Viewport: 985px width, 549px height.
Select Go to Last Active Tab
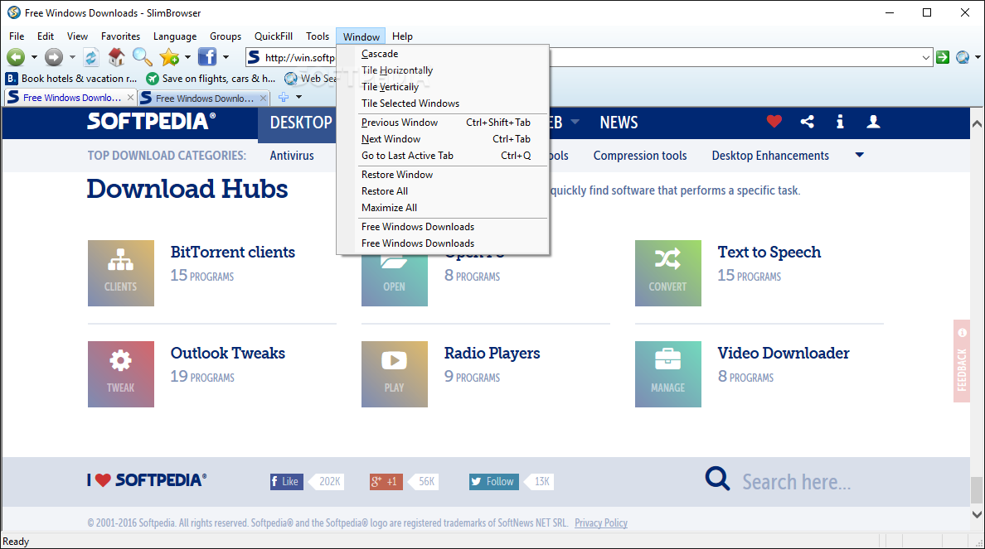(x=442, y=156)
